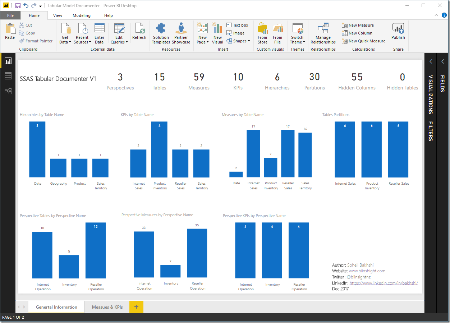Click the Undo arrow in title bar
The width and height of the screenshot is (450, 323).
pos(26,6)
